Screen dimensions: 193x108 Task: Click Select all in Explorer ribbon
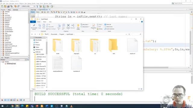pos(108,25)
